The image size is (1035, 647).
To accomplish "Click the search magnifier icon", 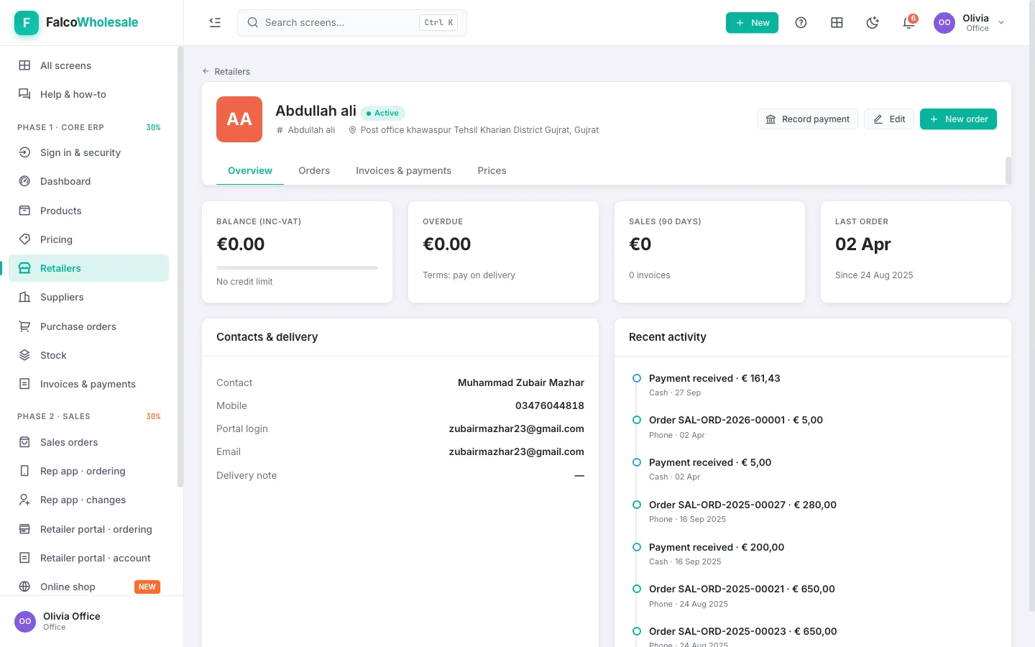I will [253, 22].
